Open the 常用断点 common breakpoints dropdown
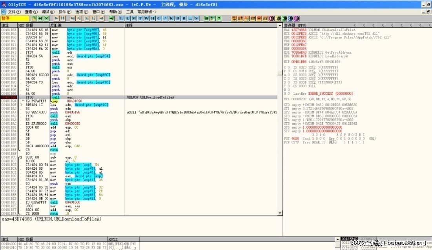432x250 pixels. (x=147, y=12)
